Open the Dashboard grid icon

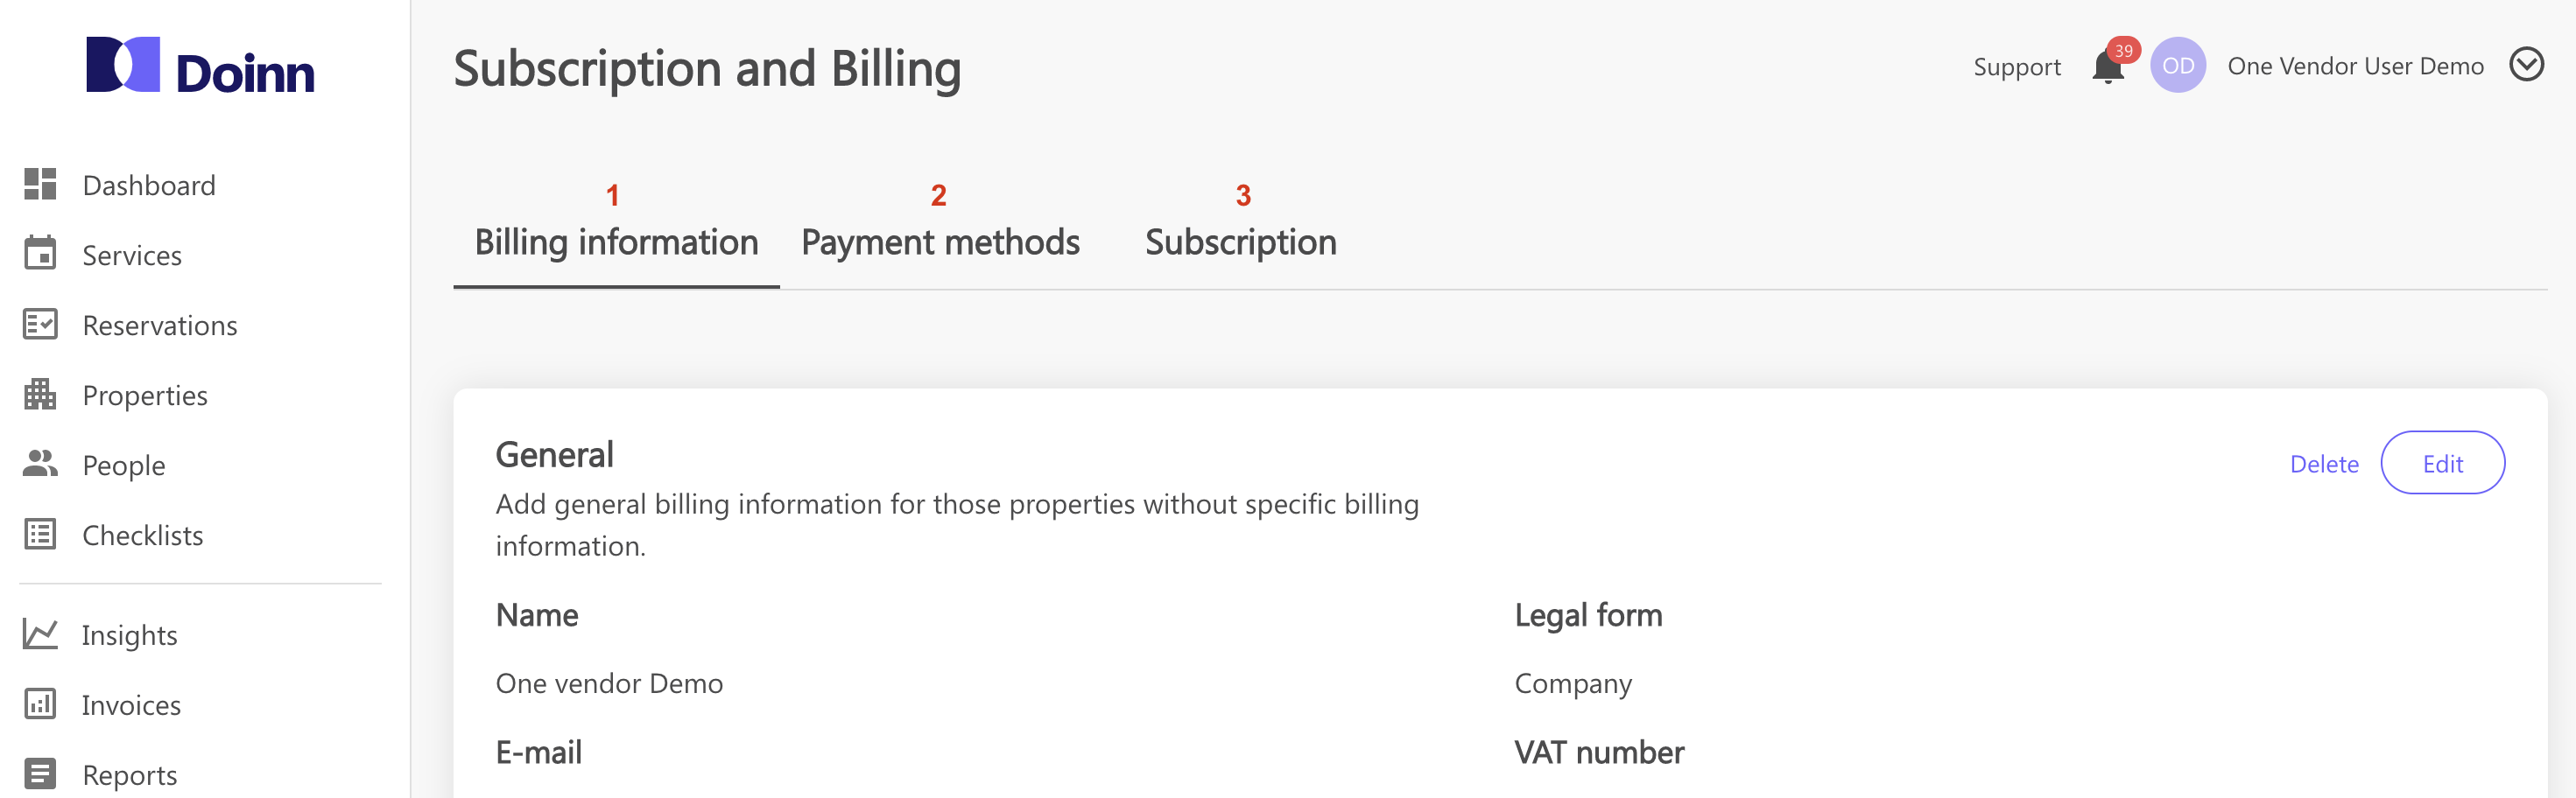coord(40,185)
